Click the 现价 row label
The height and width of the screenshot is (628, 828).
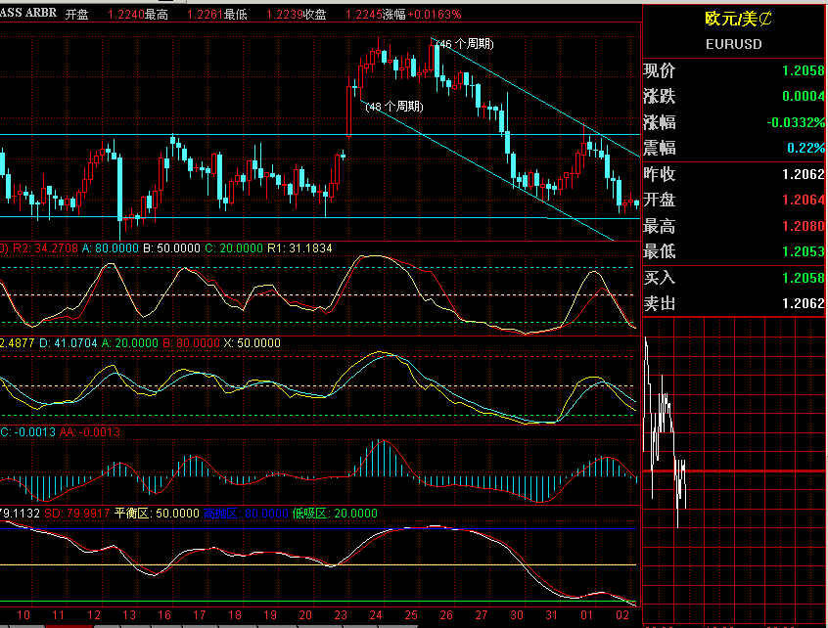pos(659,70)
